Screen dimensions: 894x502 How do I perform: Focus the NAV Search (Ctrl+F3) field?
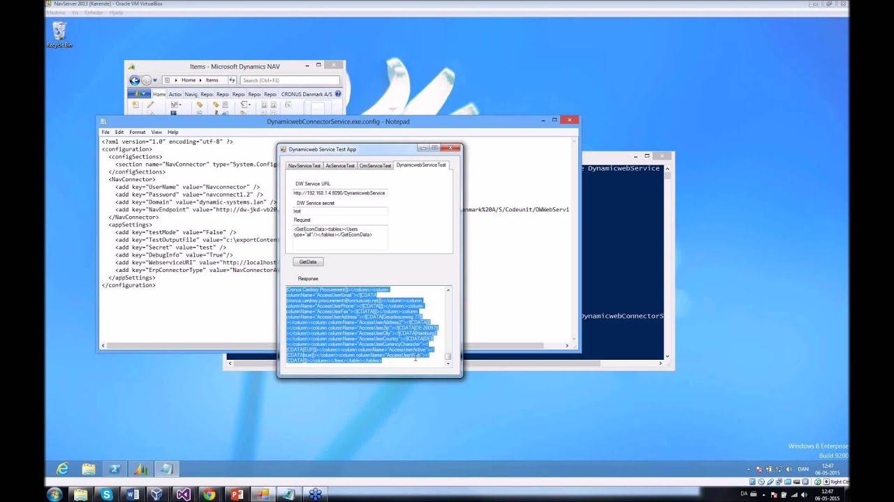(290, 80)
